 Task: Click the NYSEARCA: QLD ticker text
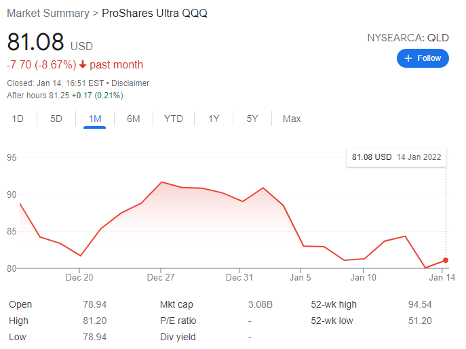[x=408, y=38]
